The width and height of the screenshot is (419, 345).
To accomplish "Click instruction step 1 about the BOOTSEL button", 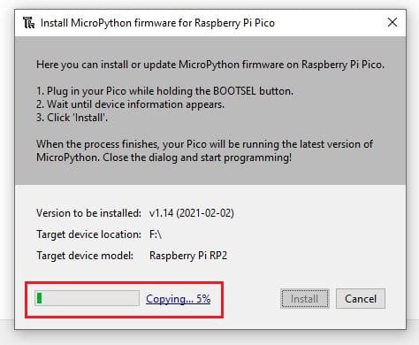I will [164, 91].
